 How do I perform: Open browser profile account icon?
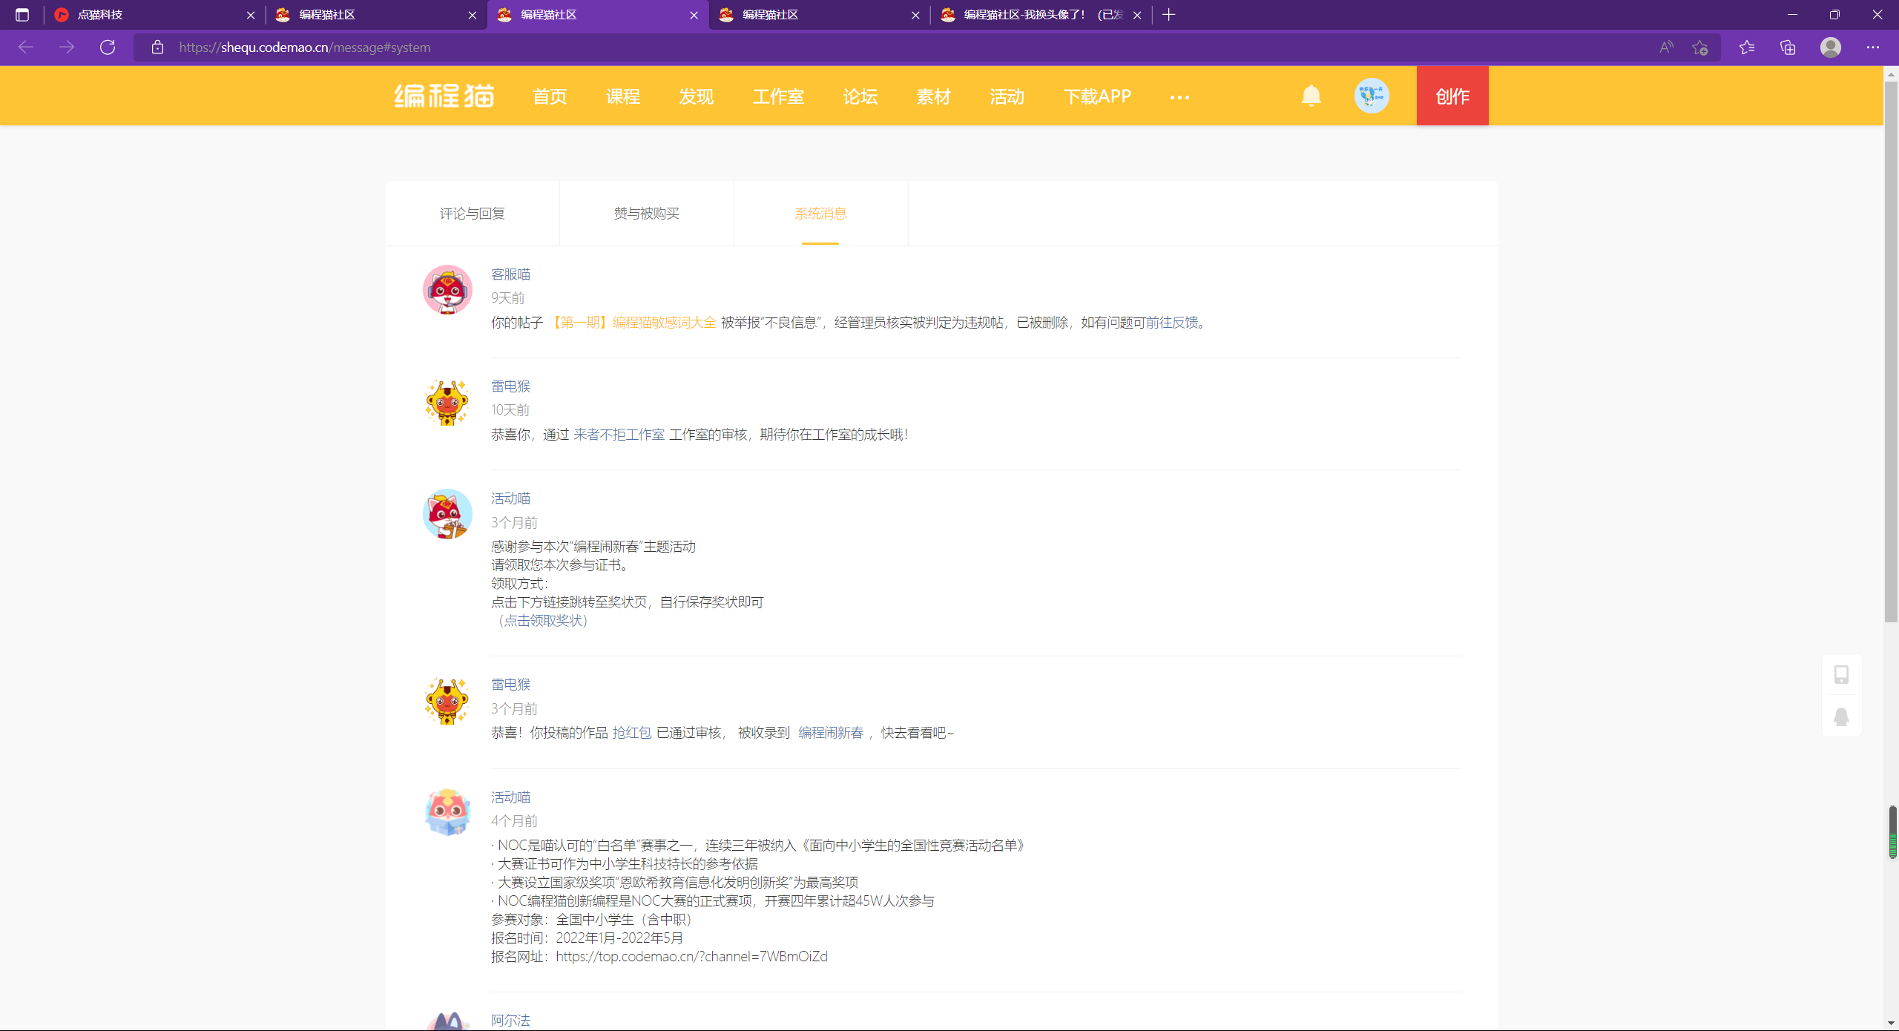1831,47
